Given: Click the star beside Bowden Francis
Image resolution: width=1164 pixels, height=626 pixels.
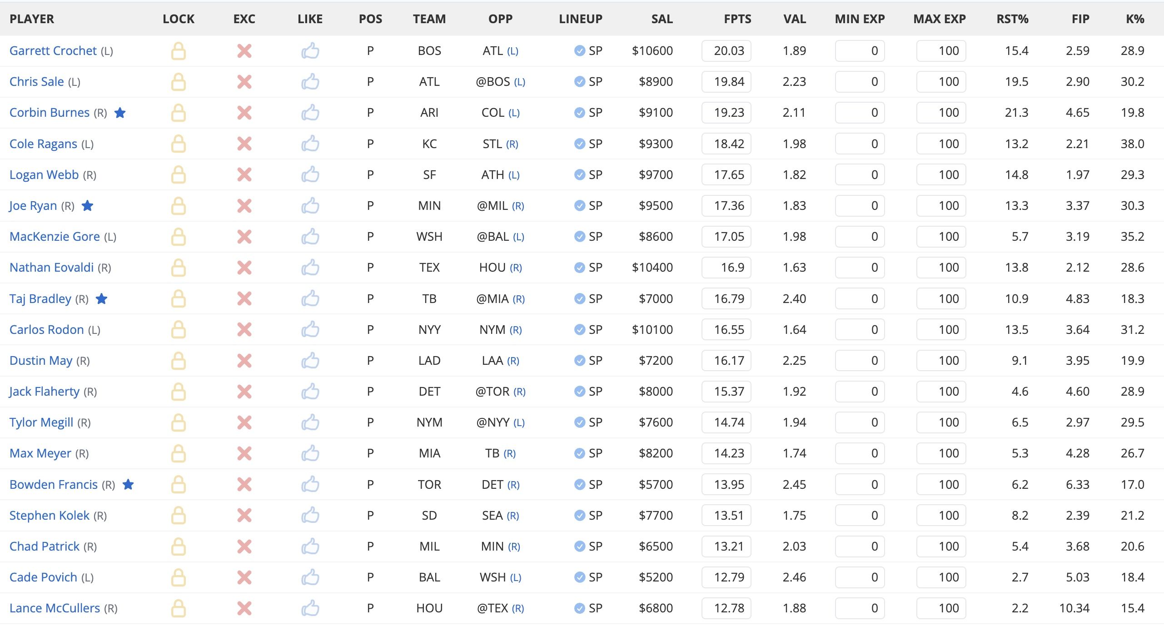Looking at the screenshot, I should pyautogui.click(x=129, y=484).
